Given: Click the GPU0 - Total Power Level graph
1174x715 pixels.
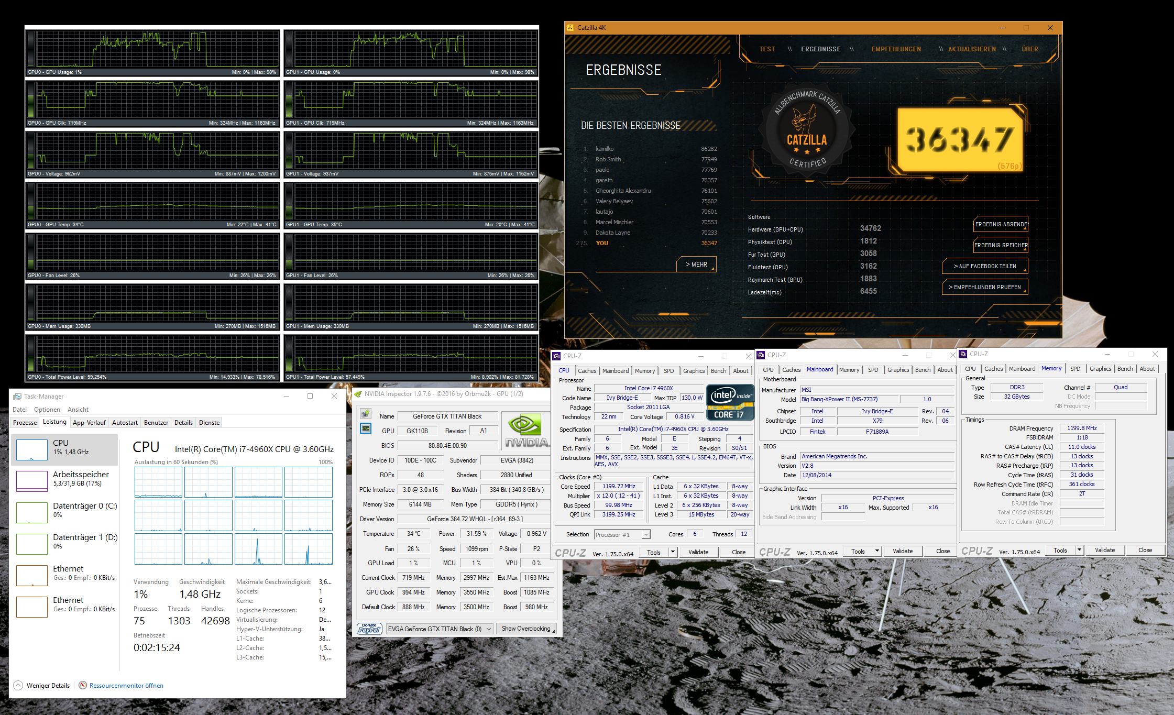Looking at the screenshot, I should coord(152,357).
